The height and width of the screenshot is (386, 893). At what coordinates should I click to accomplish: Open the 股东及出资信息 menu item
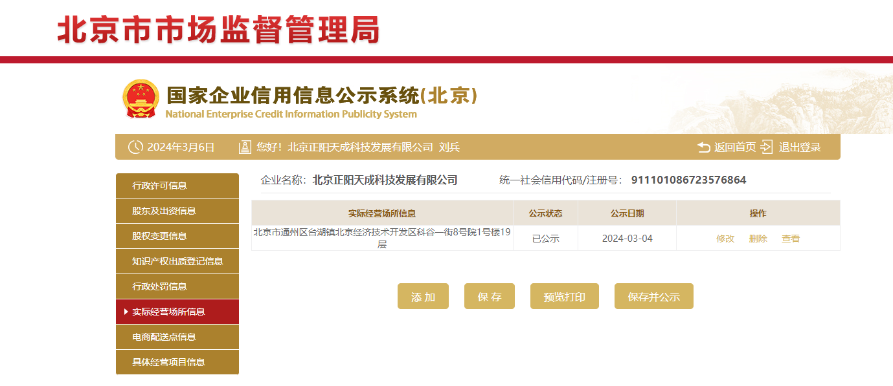tap(177, 211)
